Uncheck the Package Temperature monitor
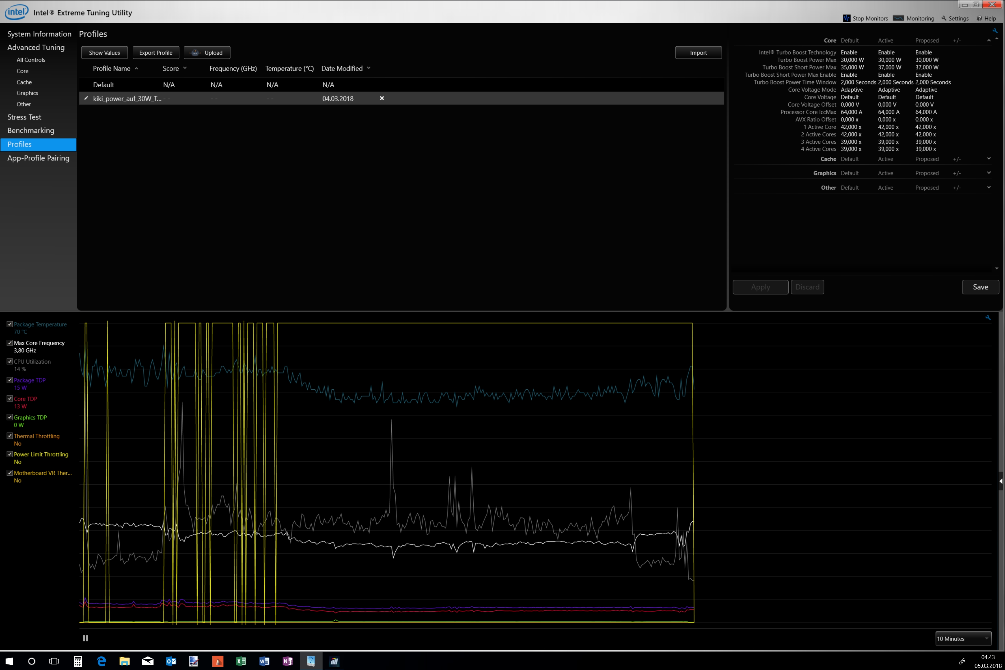The height and width of the screenshot is (670, 1005). coord(10,324)
